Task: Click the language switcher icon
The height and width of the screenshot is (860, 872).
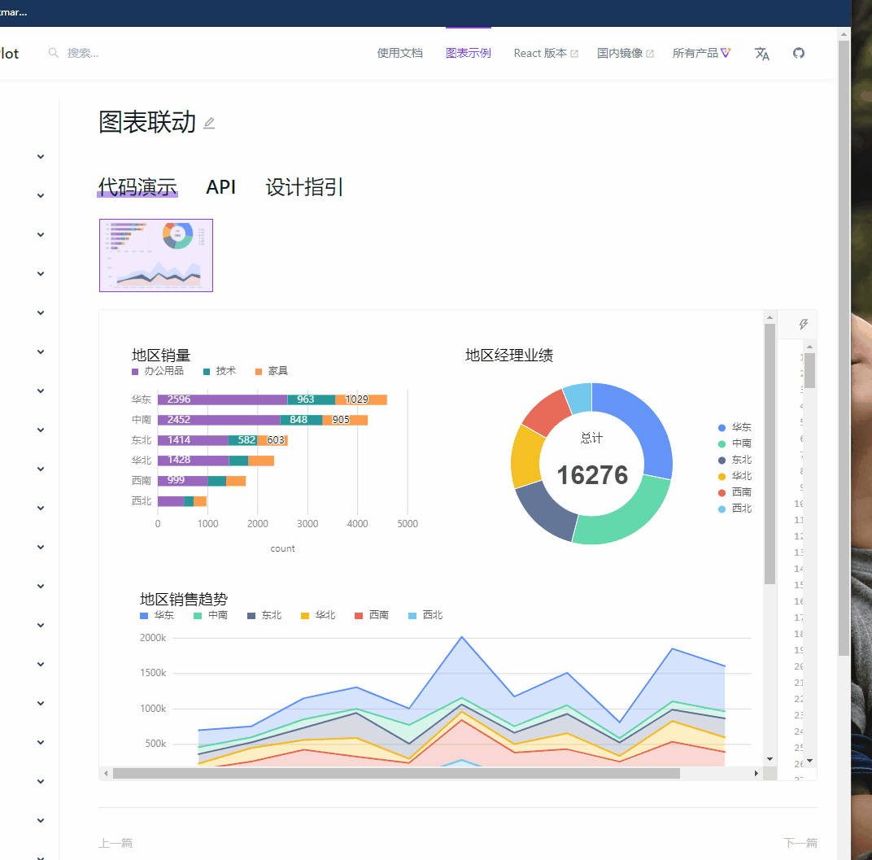Action: pyautogui.click(x=762, y=53)
